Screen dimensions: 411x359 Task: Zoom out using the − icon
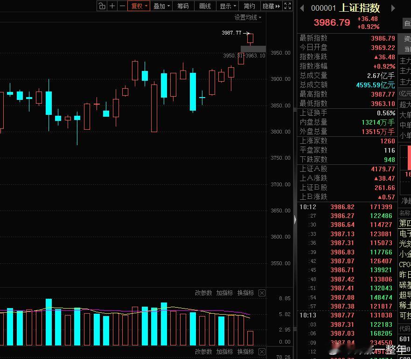(122, 6)
